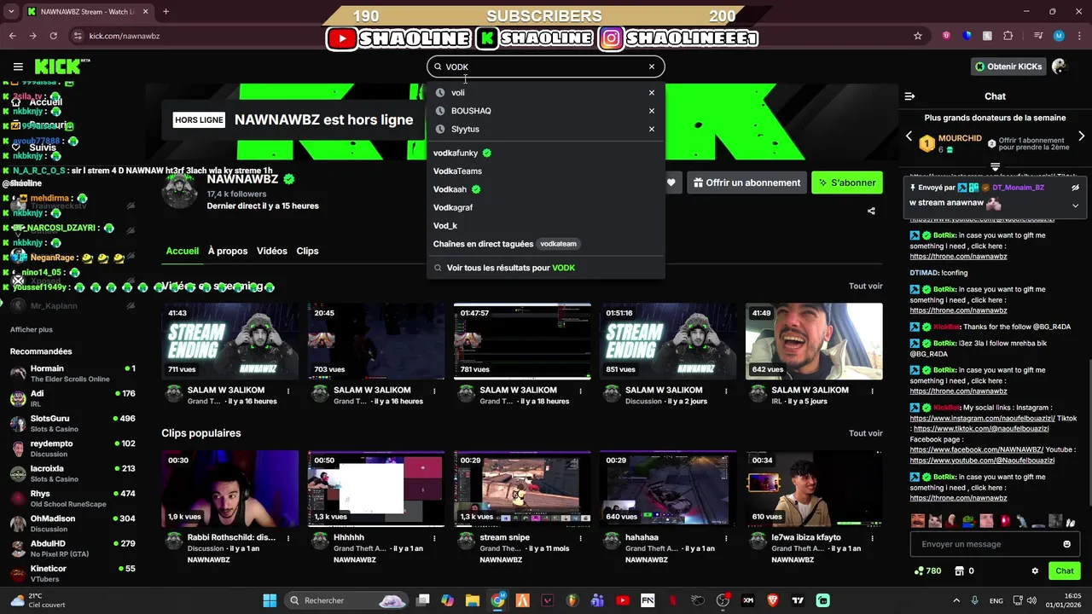Expand the pinned message chevron
1092x614 pixels.
1075,205
